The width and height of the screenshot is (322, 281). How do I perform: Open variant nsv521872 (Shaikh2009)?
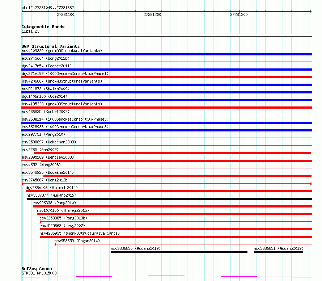(x=46, y=89)
